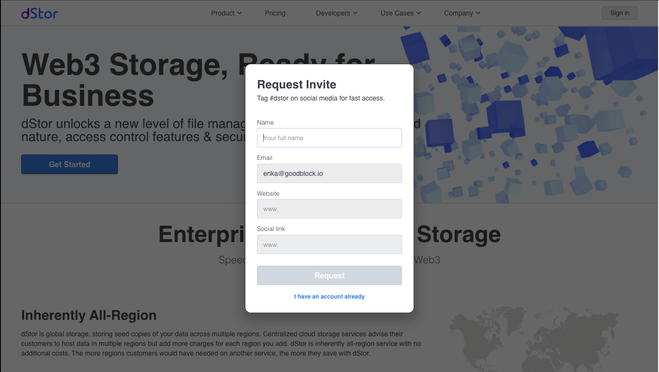Select the 'Request Invite' heading text

(297, 85)
